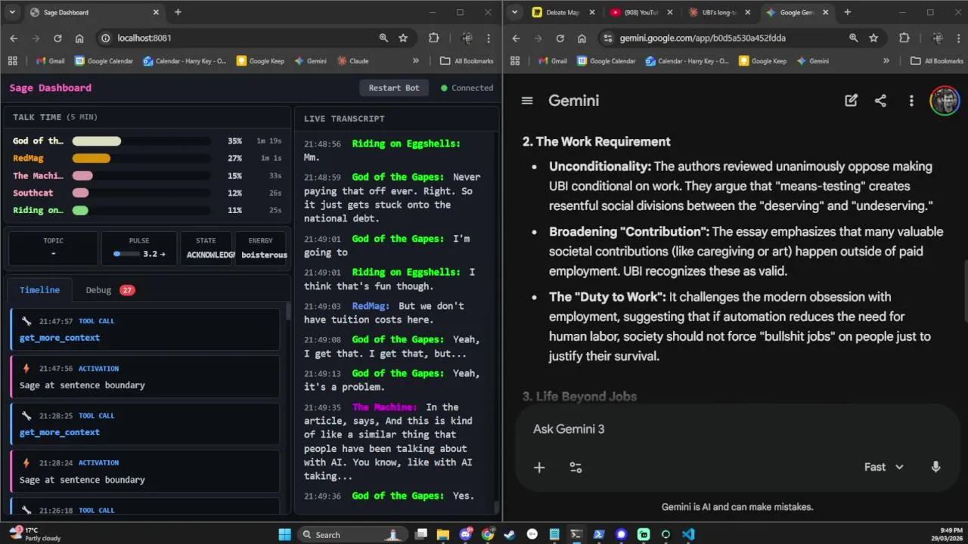Select the 21:28:25 tool call wrench icon
Image resolution: width=968 pixels, height=544 pixels.
click(26, 416)
